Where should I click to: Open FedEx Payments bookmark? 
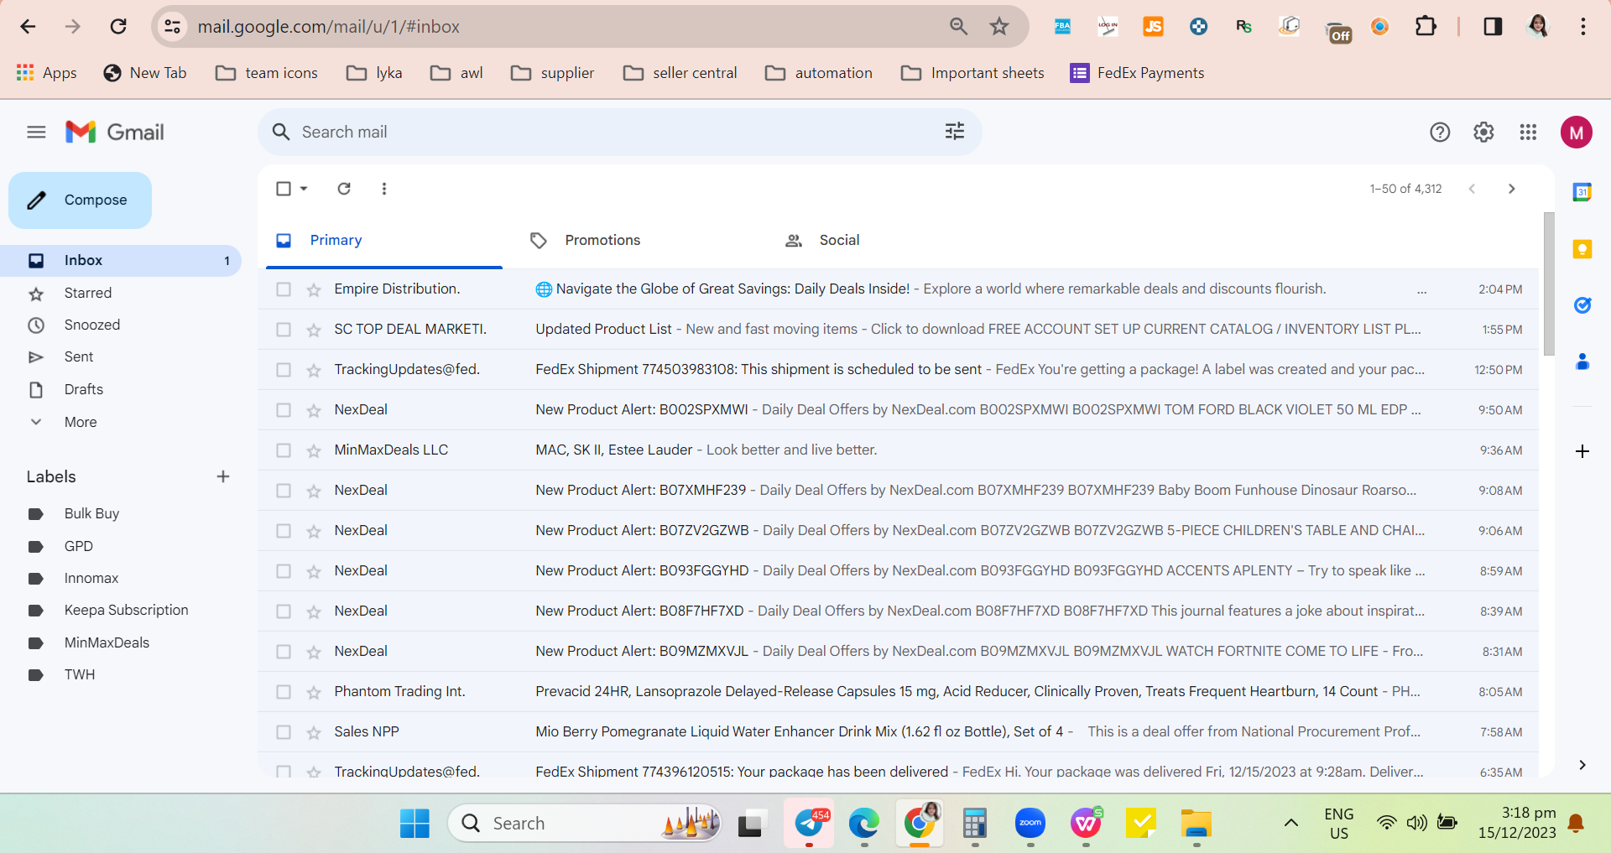(x=1137, y=73)
